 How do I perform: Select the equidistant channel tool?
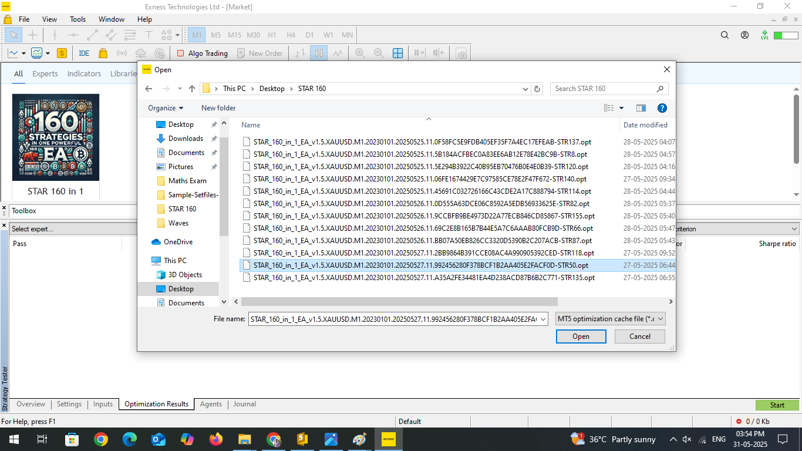click(111, 35)
